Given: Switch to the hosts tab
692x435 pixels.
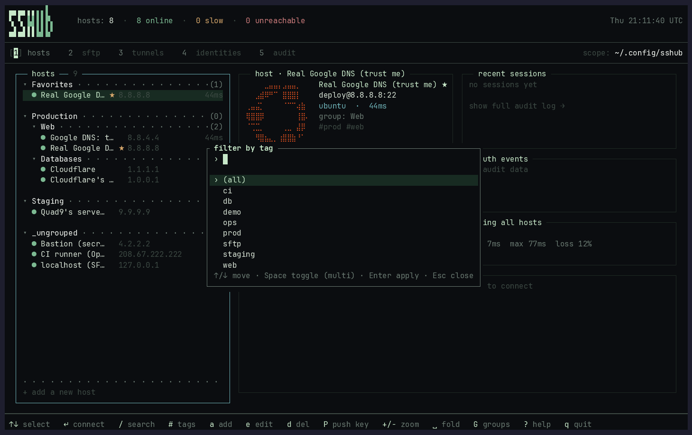Looking at the screenshot, I should pos(30,53).
